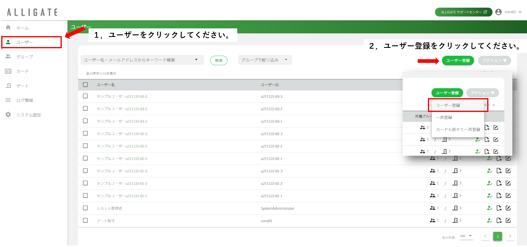This screenshot has width=527, height=247.
Task: Edit user サンプルユーザーu211122-01-1 via pencil icon
Action: coord(508,196)
